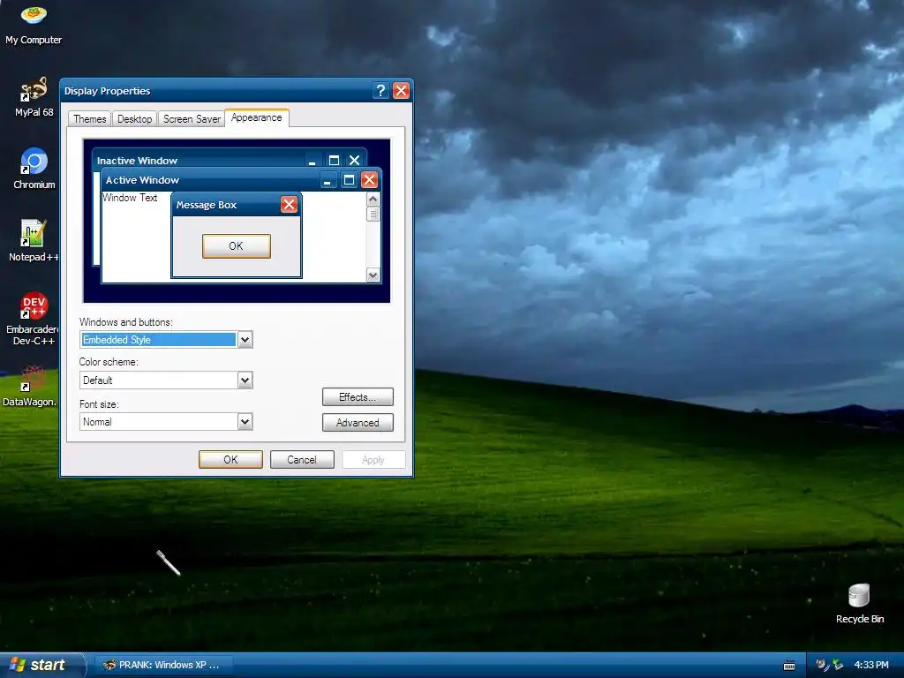Click the Active Window preview minimize icon
Viewport: 904px width, 678px height.
[x=328, y=180]
